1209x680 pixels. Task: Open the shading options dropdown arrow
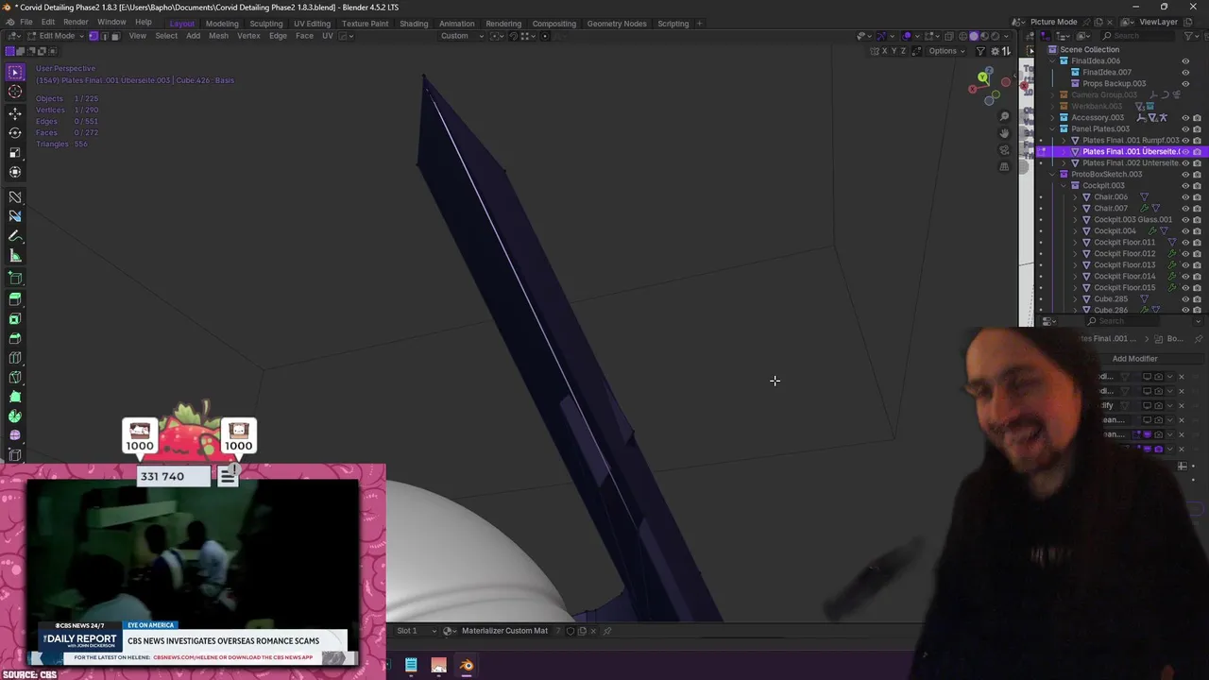pyautogui.click(x=1007, y=36)
